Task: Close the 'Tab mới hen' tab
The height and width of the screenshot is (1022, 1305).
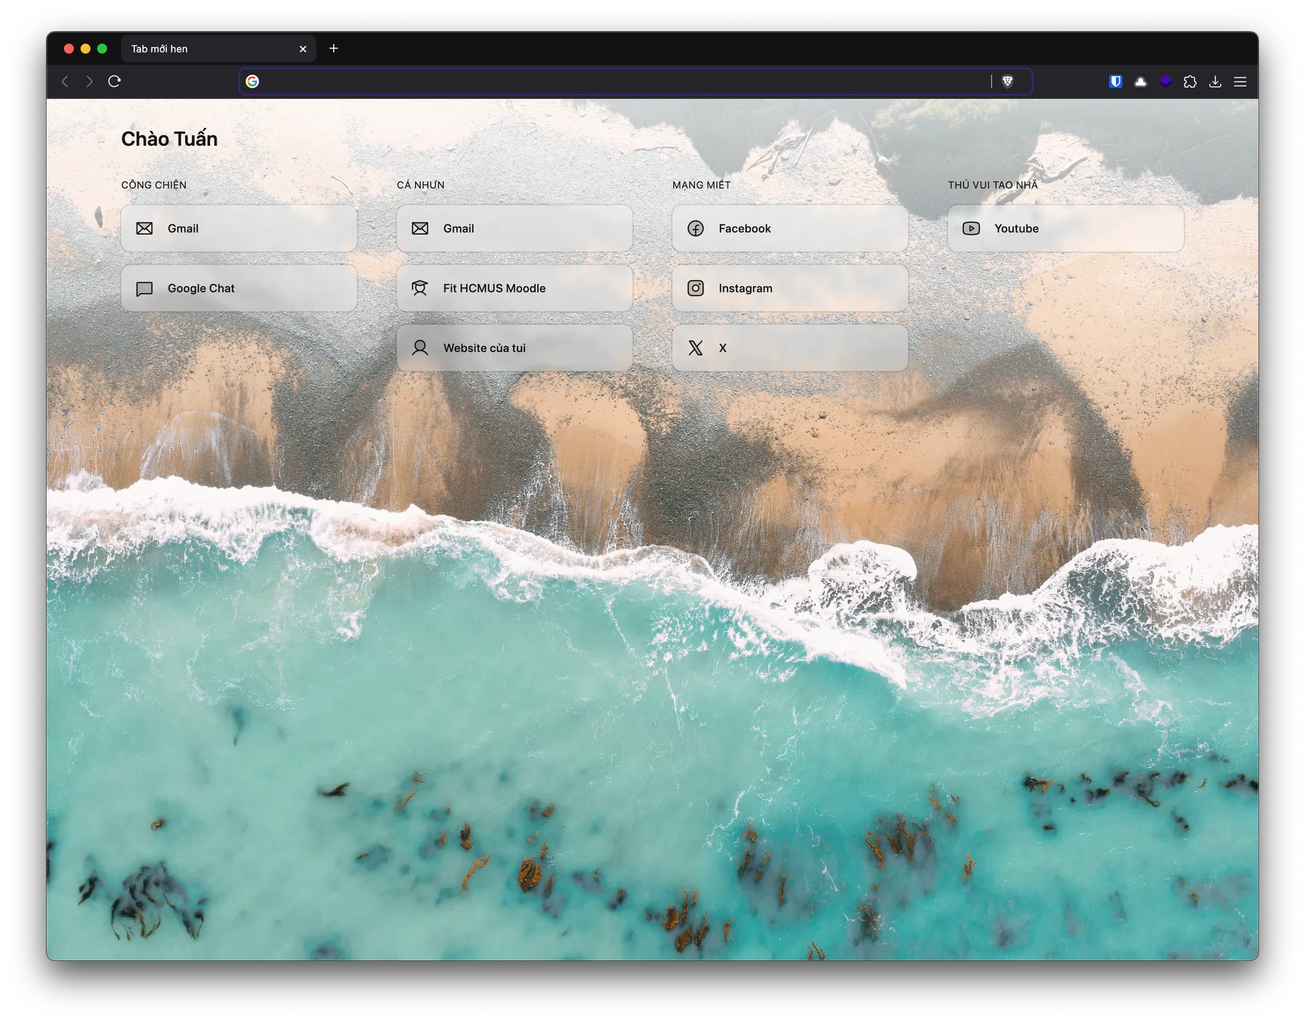Action: pyautogui.click(x=303, y=49)
